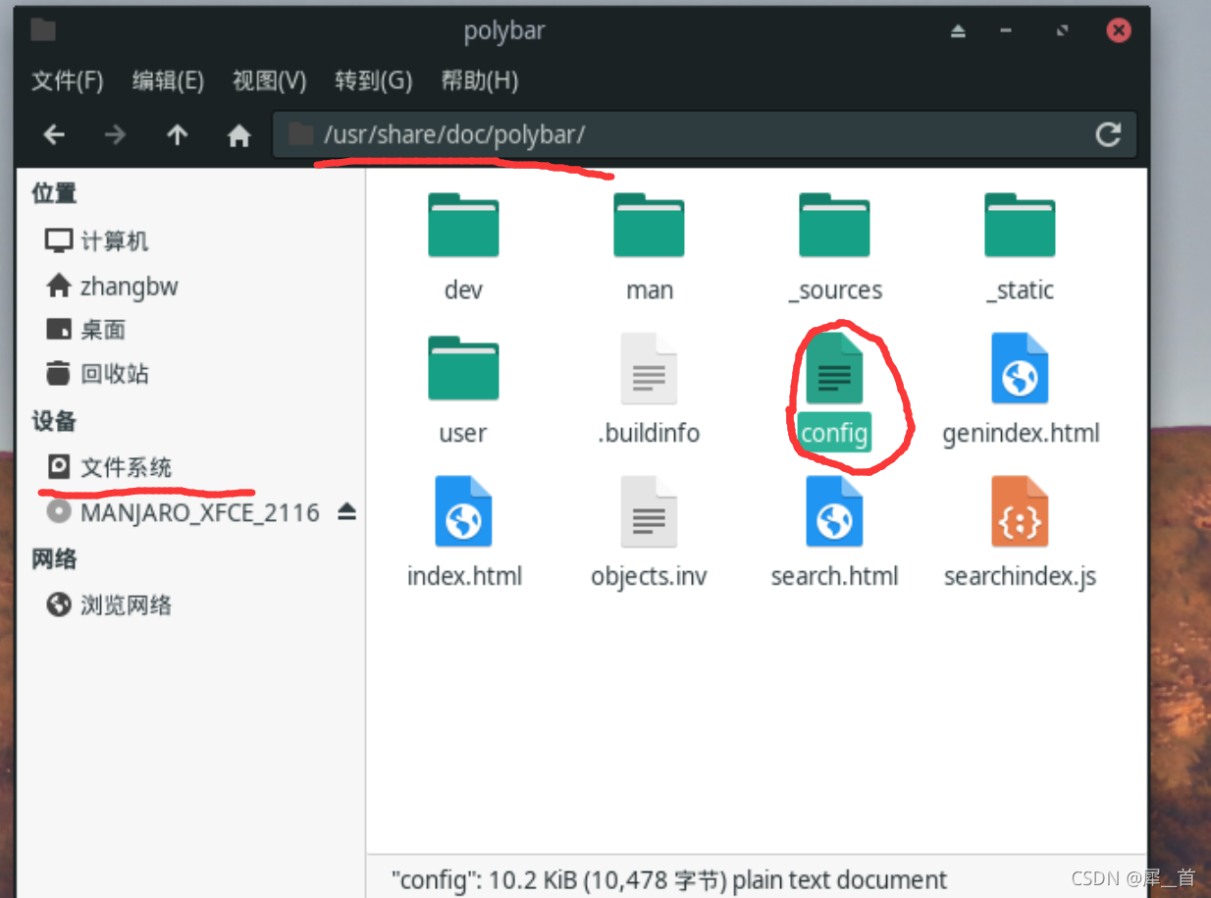Open the dev folder
This screenshot has width=1211, height=898.
462,226
